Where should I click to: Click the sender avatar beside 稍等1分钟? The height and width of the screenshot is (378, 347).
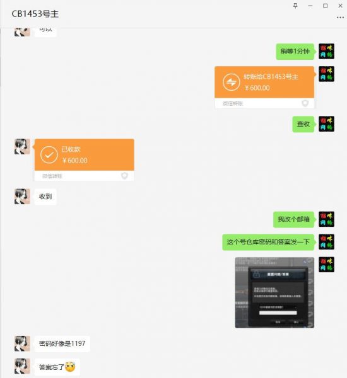(326, 52)
